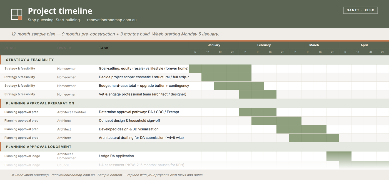389x180 pixels.
Task: Open renovationroadmap.com.au link in footer
Action: point(73,175)
